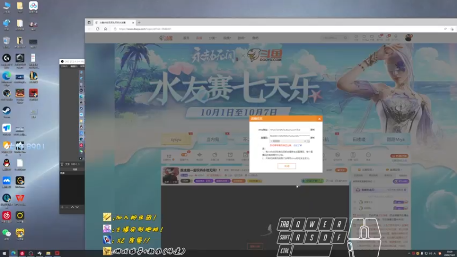Open WPS Office desktop icon
The image size is (457, 257).
coord(20,198)
